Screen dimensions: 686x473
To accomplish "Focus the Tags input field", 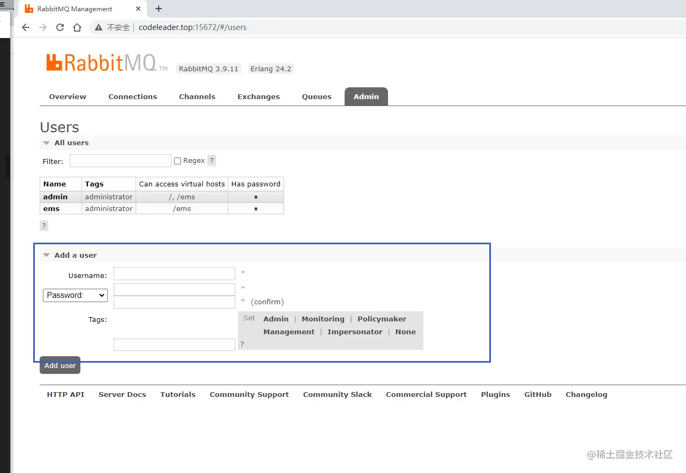I will coord(174,344).
